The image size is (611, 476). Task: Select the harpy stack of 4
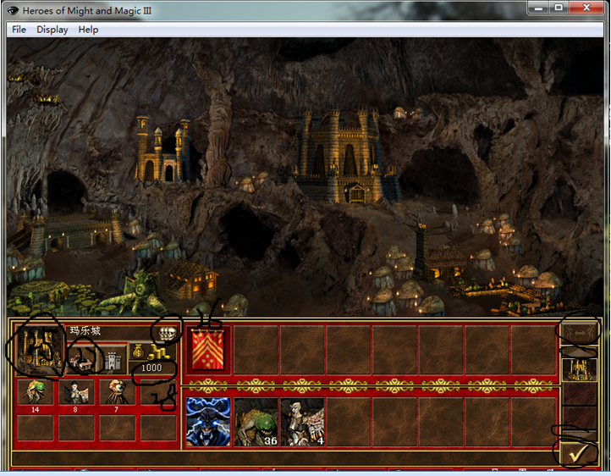click(302, 422)
